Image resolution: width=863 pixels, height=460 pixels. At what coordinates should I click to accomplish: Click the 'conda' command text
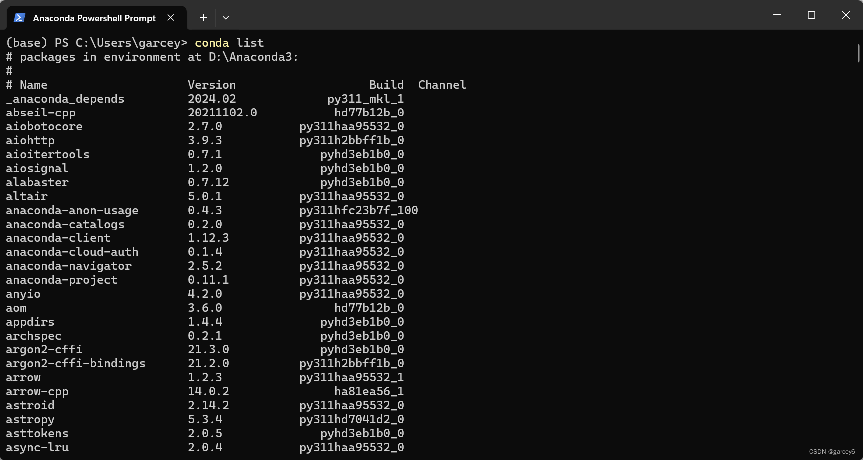coord(212,43)
